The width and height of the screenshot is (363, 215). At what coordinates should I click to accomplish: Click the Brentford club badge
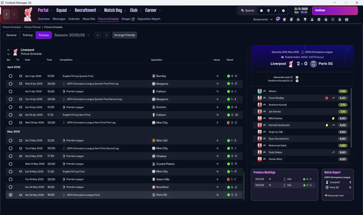click(154, 187)
